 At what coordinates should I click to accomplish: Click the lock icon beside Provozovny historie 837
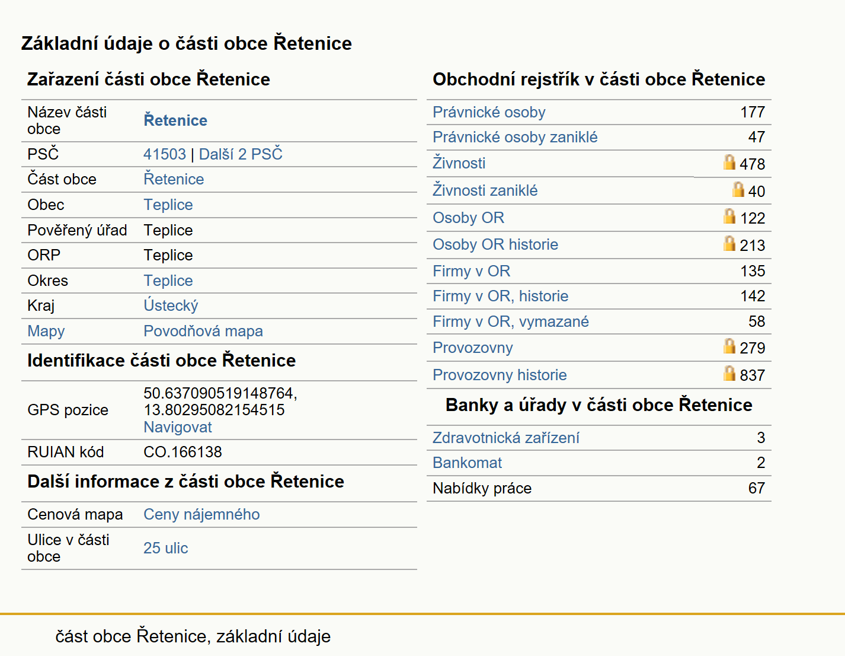(729, 373)
